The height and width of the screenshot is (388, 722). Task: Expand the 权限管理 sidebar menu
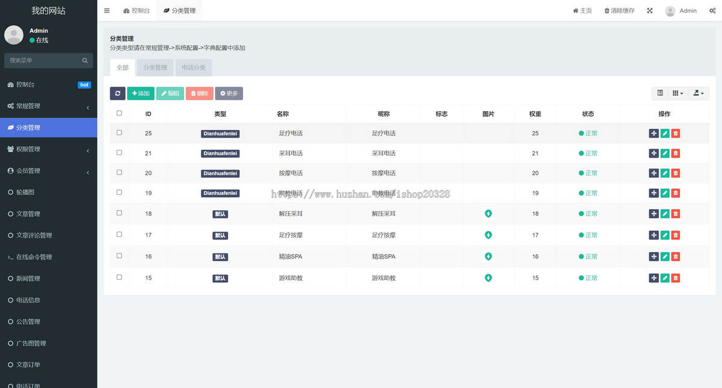48,149
